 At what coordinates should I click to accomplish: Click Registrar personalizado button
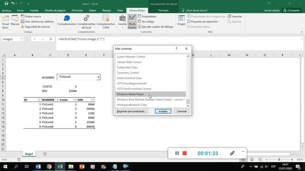132,111
